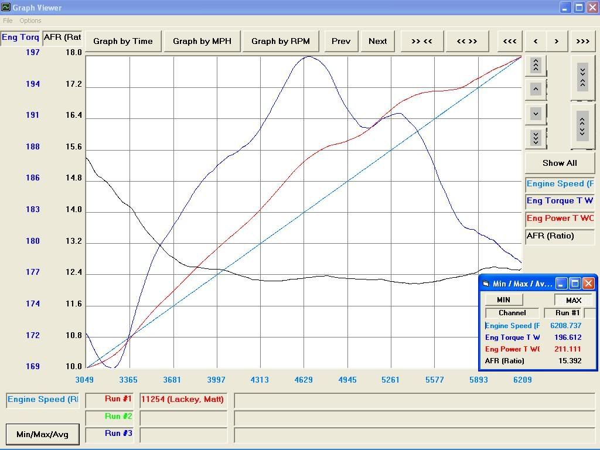Click the Show All button

560,163
